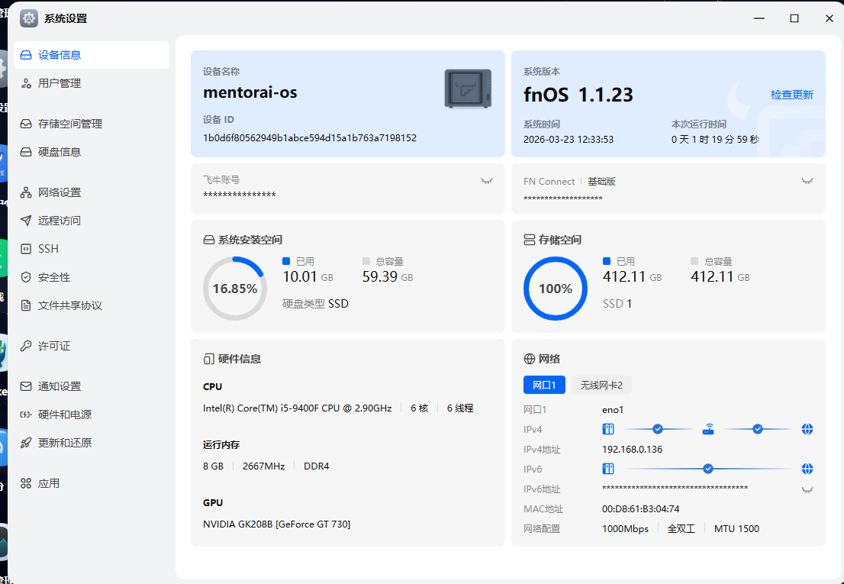Unhide the masked IPv6 address

[x=807, y=489]
